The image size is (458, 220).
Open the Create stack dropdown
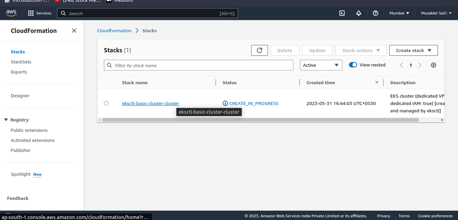click(x=413, y=50)
